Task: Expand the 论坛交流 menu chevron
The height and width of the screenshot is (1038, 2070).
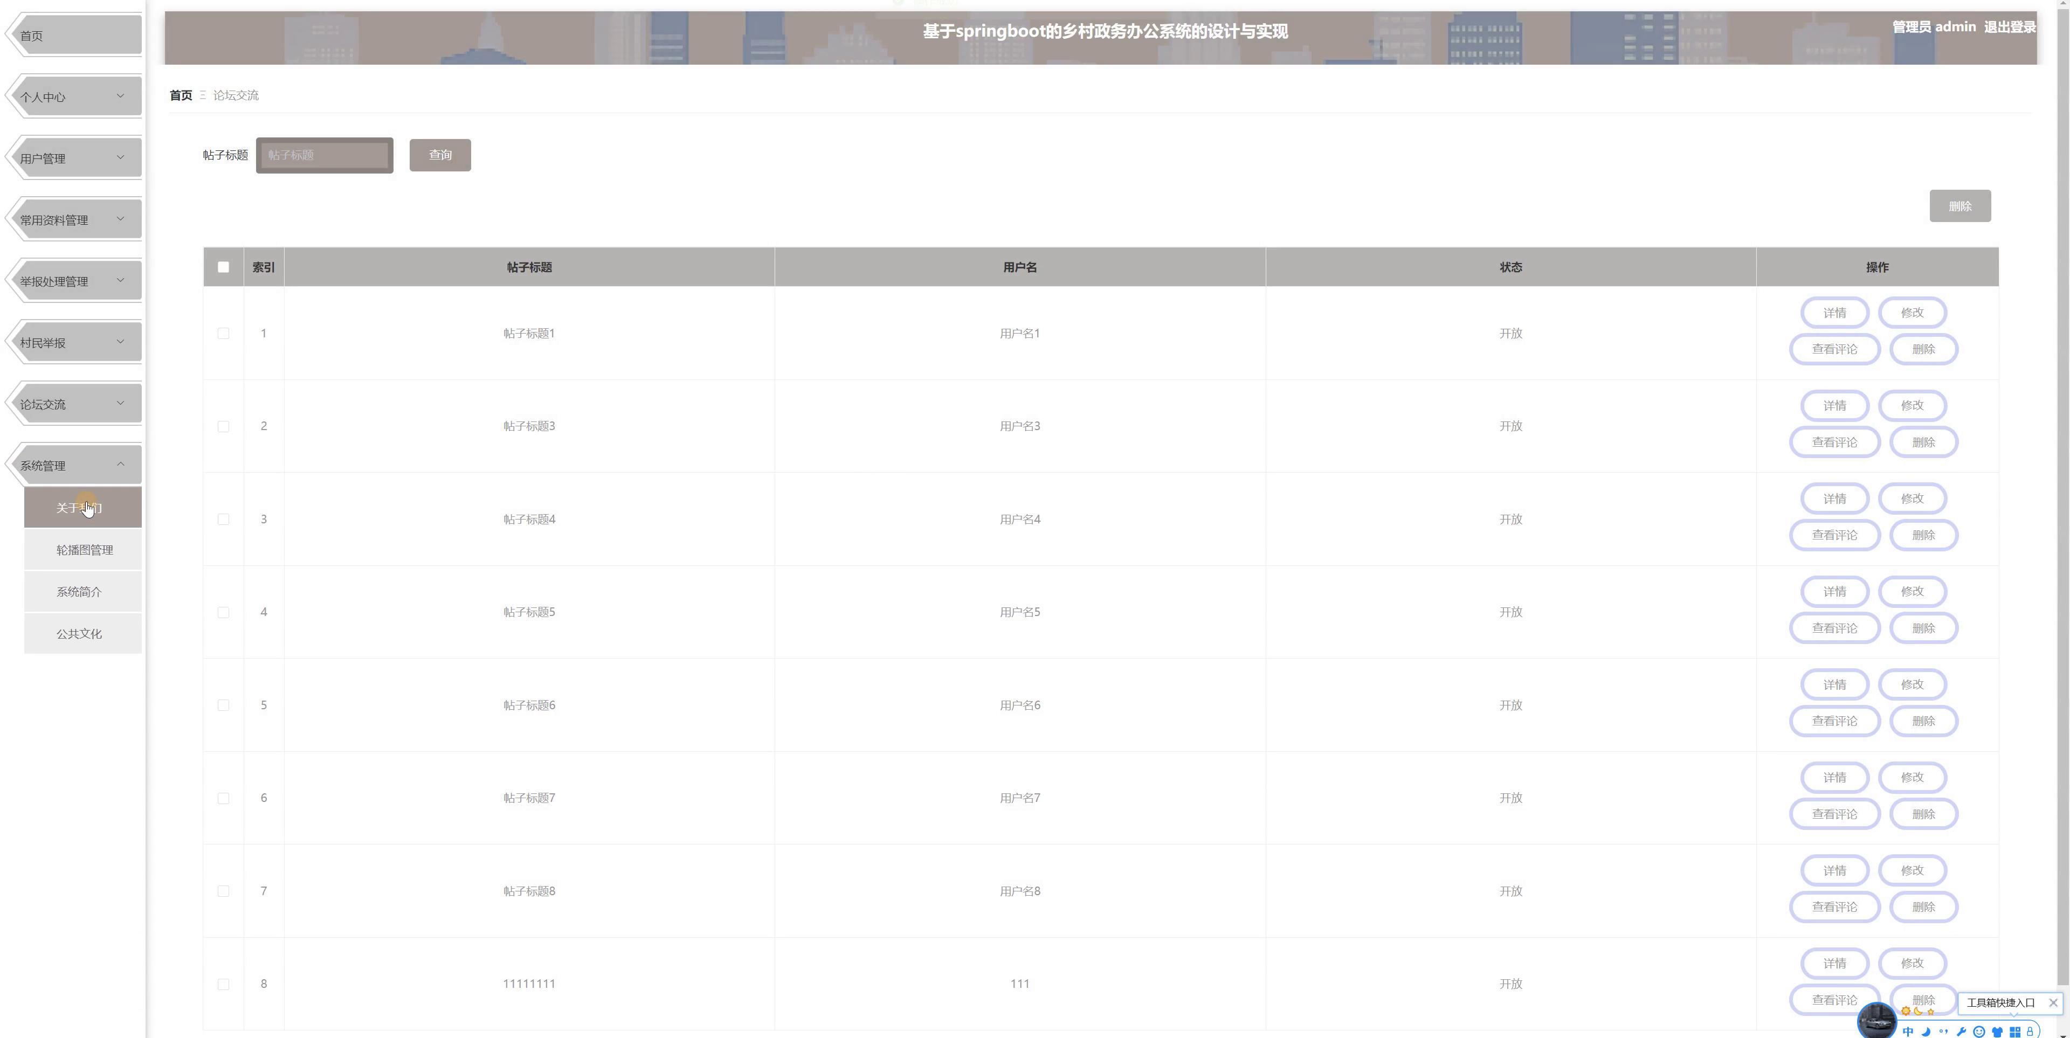Action: pyautogui.click(x=121, y=403)
